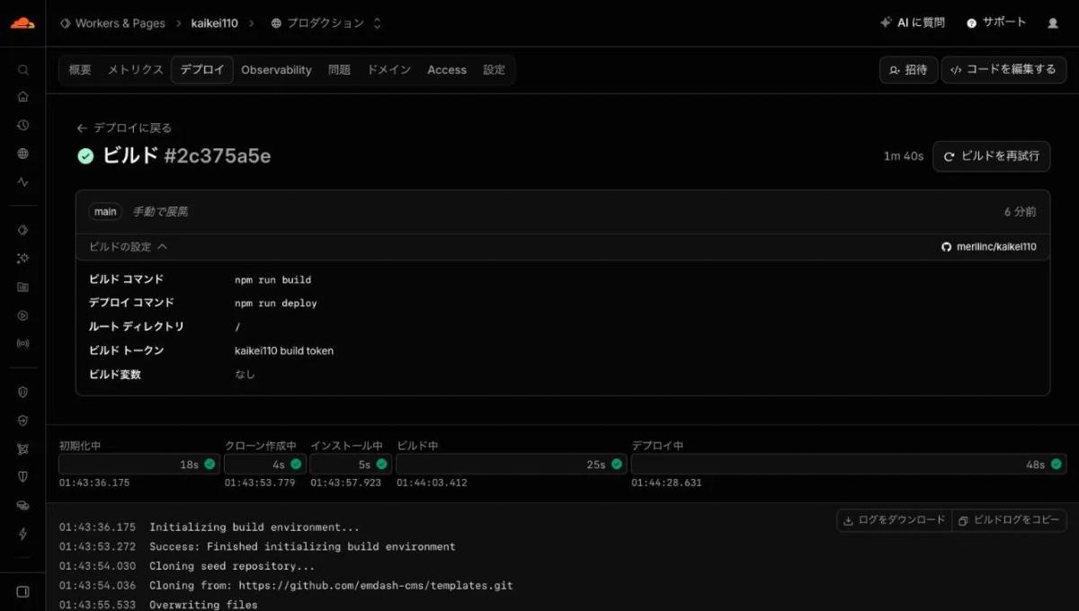Open the broadcast signal icon in sidebar
The image size is (1079, 611).
tap(23, 343)
